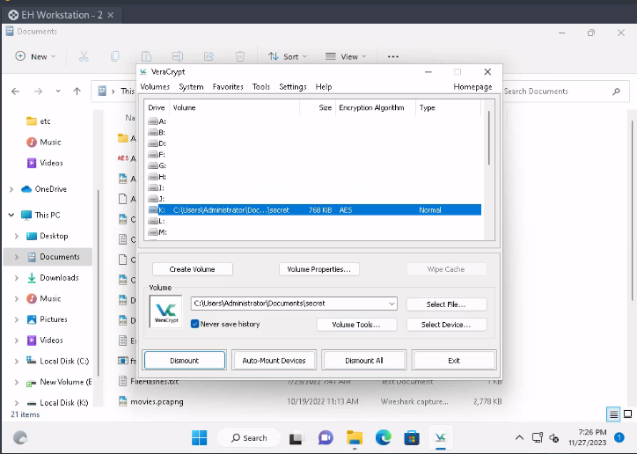Toggle Never save history checkbox

coord(195,324)
